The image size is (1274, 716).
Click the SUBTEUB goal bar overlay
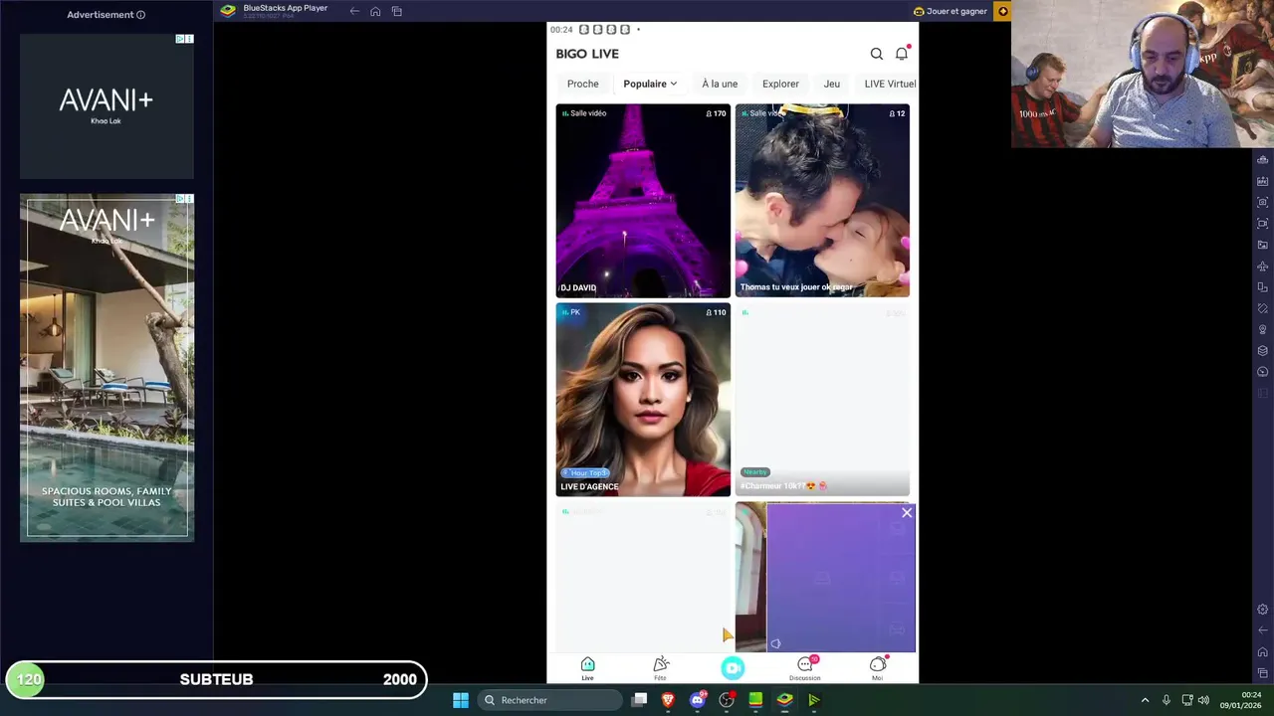216,680
